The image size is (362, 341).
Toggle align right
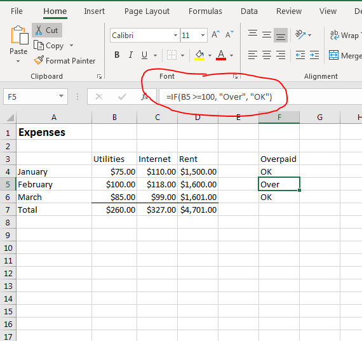click(281, 55)
